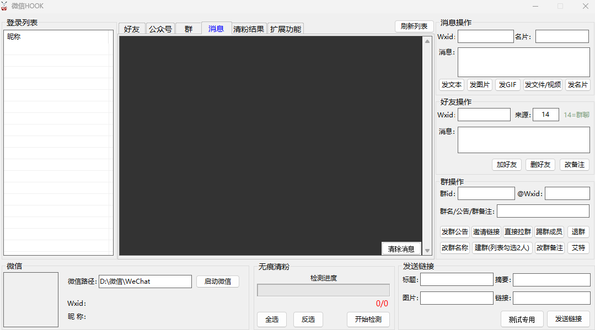Click the scroll down arrow in message panel
Viewport: 595px width, 330px height.
427,251
